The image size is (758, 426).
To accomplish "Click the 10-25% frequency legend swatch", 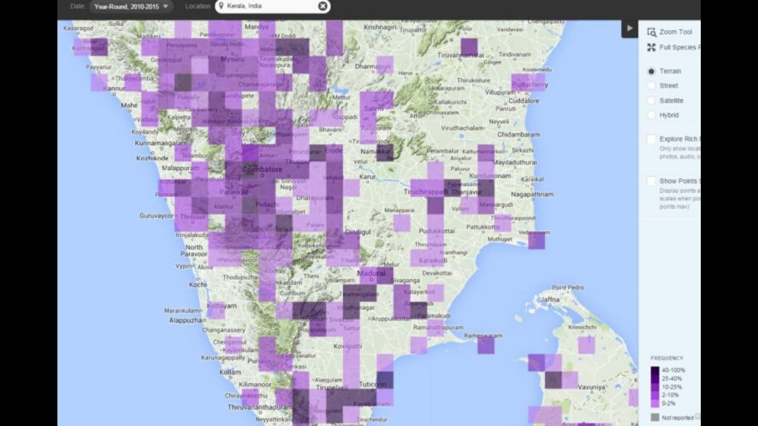I will (x=655, y=387).
